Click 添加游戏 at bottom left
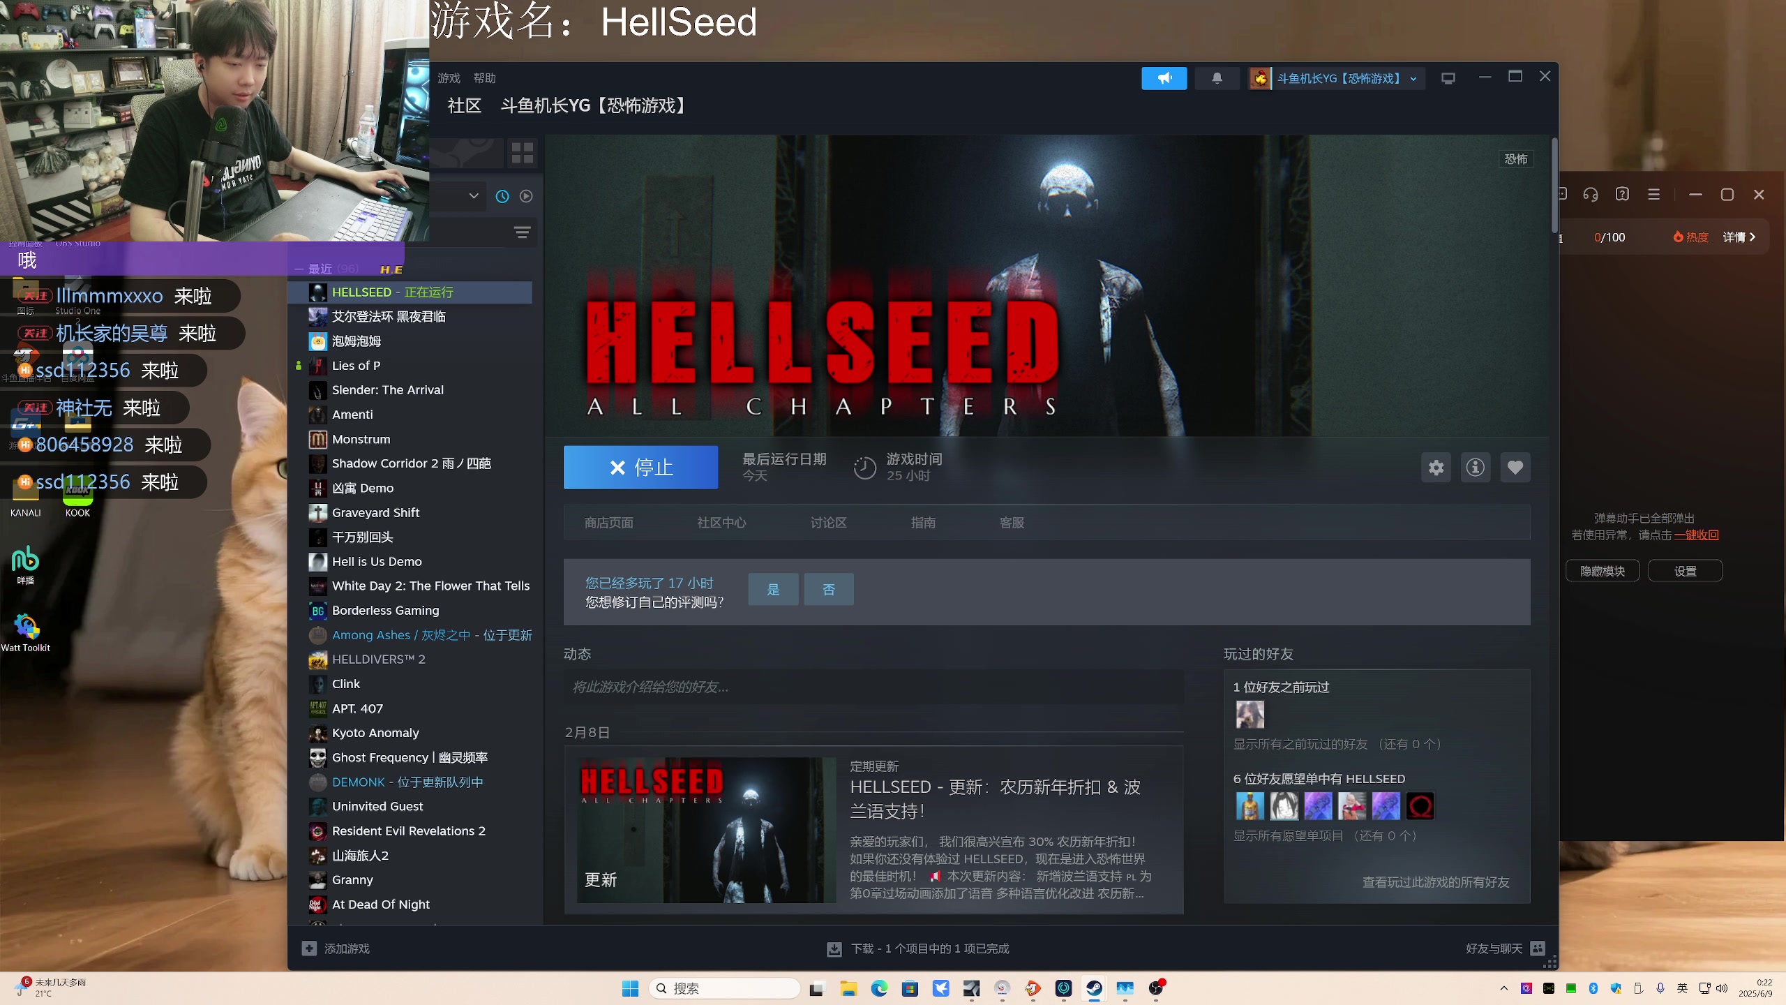 coord(347,948)
